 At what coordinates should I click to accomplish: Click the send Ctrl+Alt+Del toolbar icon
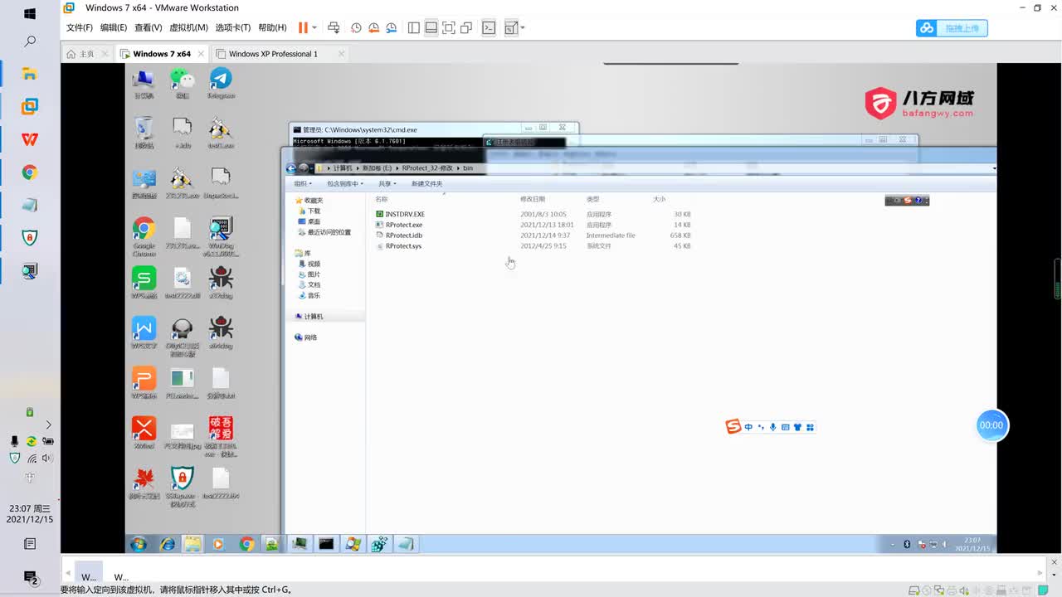click(x=334, y=27)
